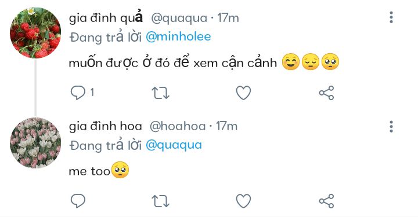Image resolution: width=418 pixels, height=217 pixels.
Task: Select the gray @hoahoa handle
Action: (178, 126)
